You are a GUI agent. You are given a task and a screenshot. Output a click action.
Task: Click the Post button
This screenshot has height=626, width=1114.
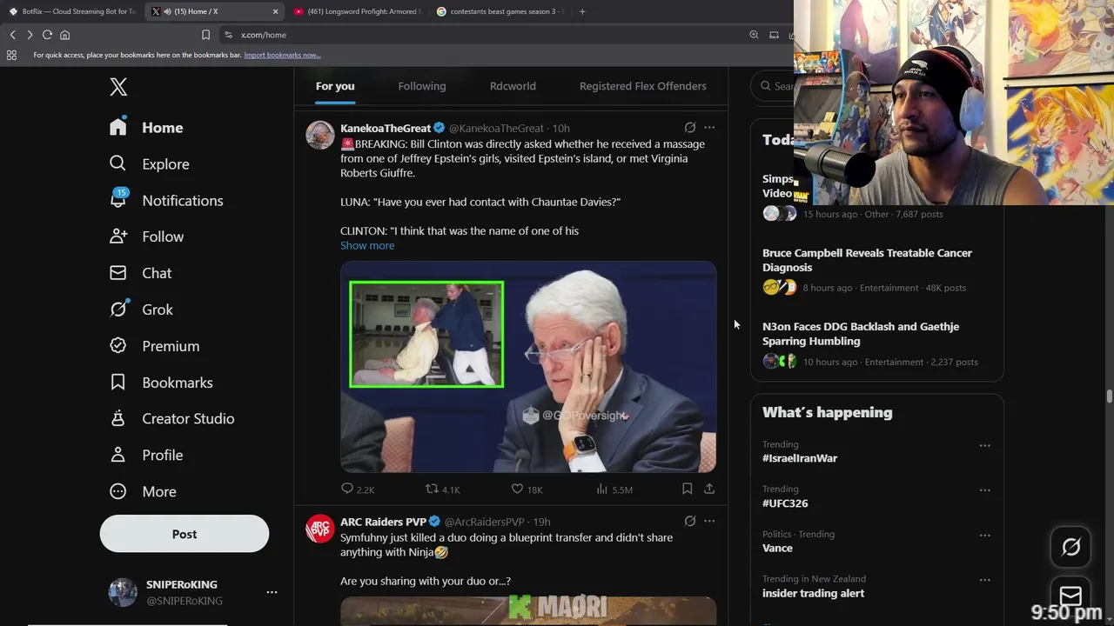coord(185,534)
